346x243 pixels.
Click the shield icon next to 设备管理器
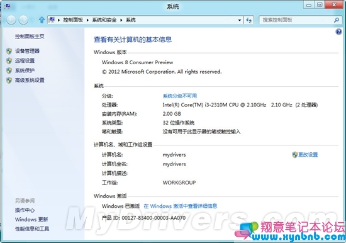click(x=9, y=51)
